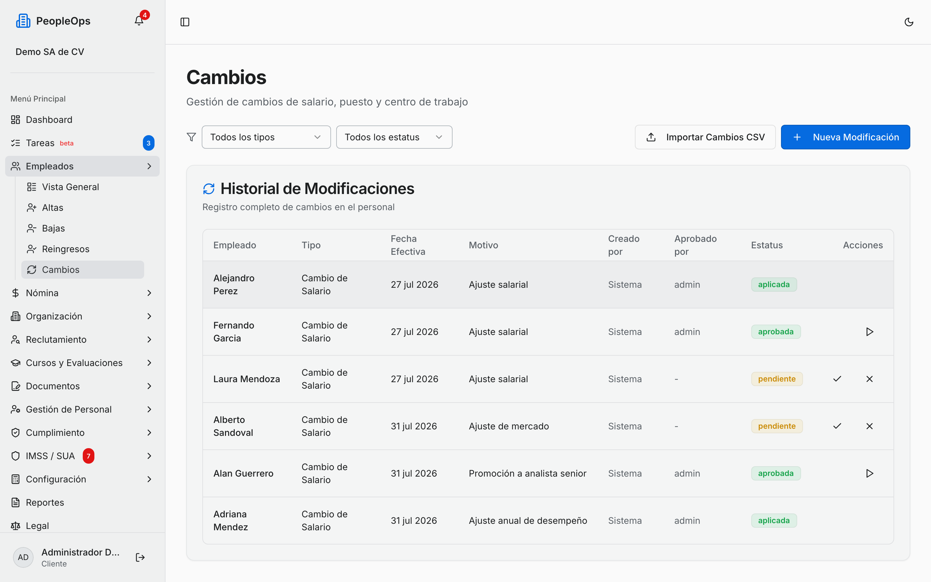931x582 pixels.
Task: Expand the IMSS / SUA section
Action: point(82,456)
